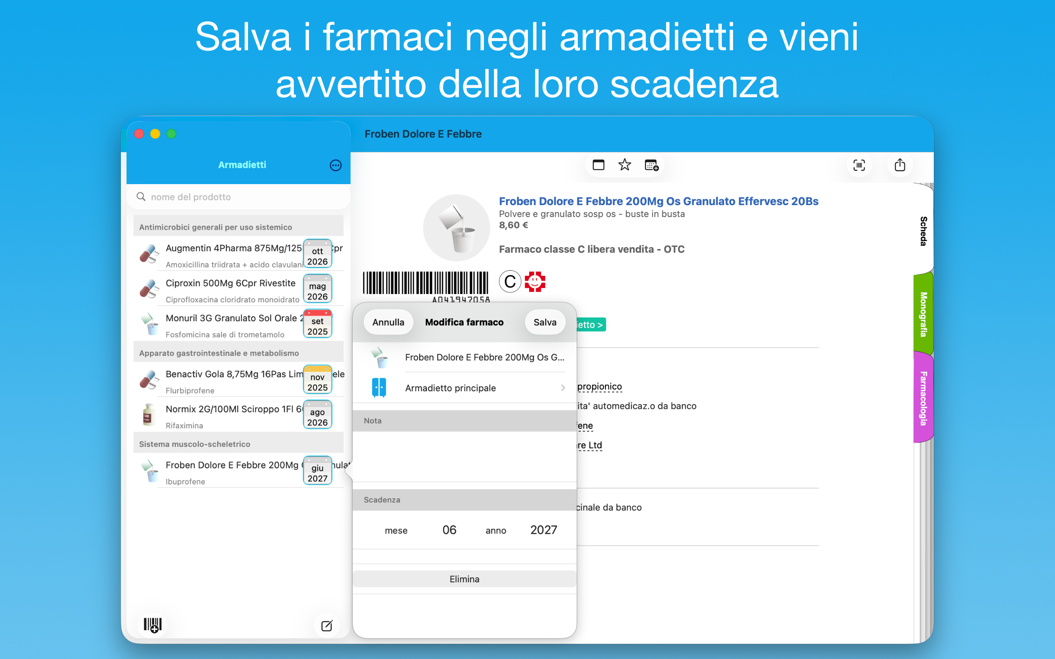Switch to the Monografia tab
This screenshot has height=659, width=1055.
(923, 314)
